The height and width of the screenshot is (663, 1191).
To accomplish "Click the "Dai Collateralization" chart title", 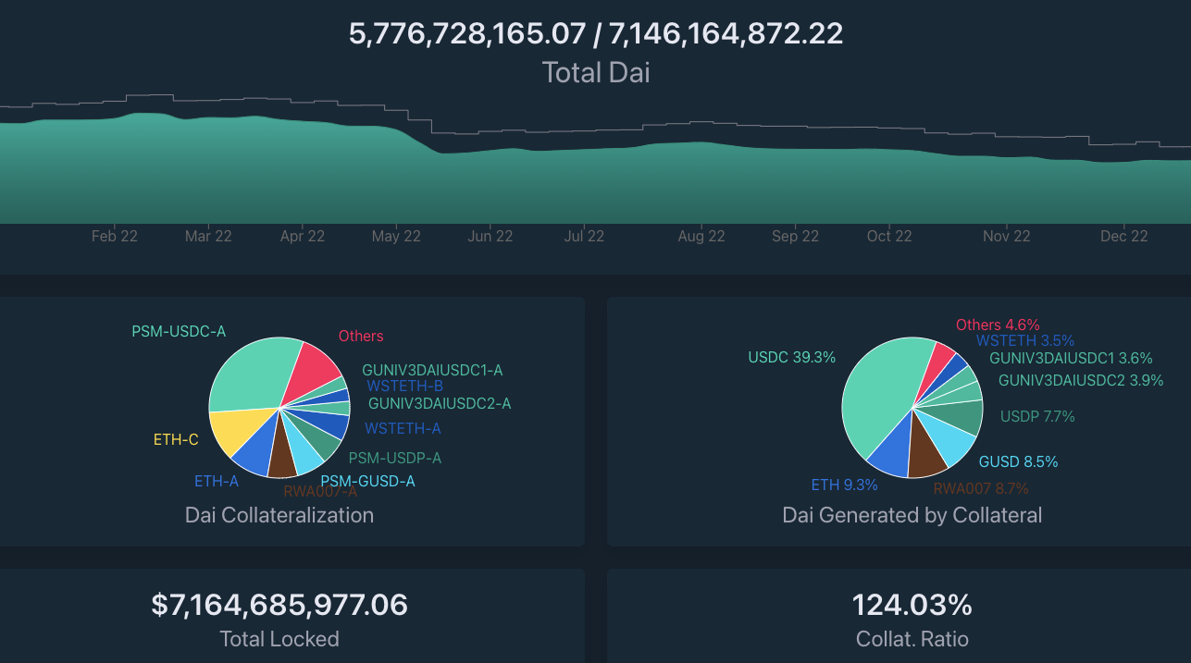I will pyautogui.click(x=279, y=515).
